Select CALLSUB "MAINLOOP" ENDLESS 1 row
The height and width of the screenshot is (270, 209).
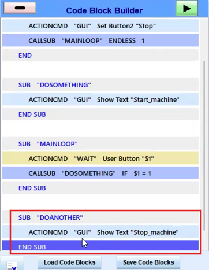click(100, 40)
